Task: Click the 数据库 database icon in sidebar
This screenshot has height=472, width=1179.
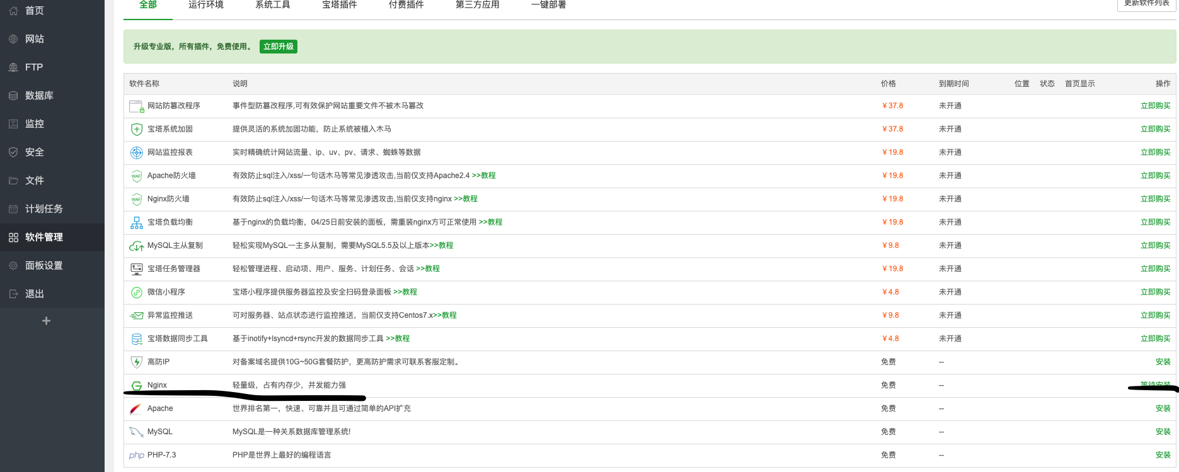Action: [x=13, y=96]
